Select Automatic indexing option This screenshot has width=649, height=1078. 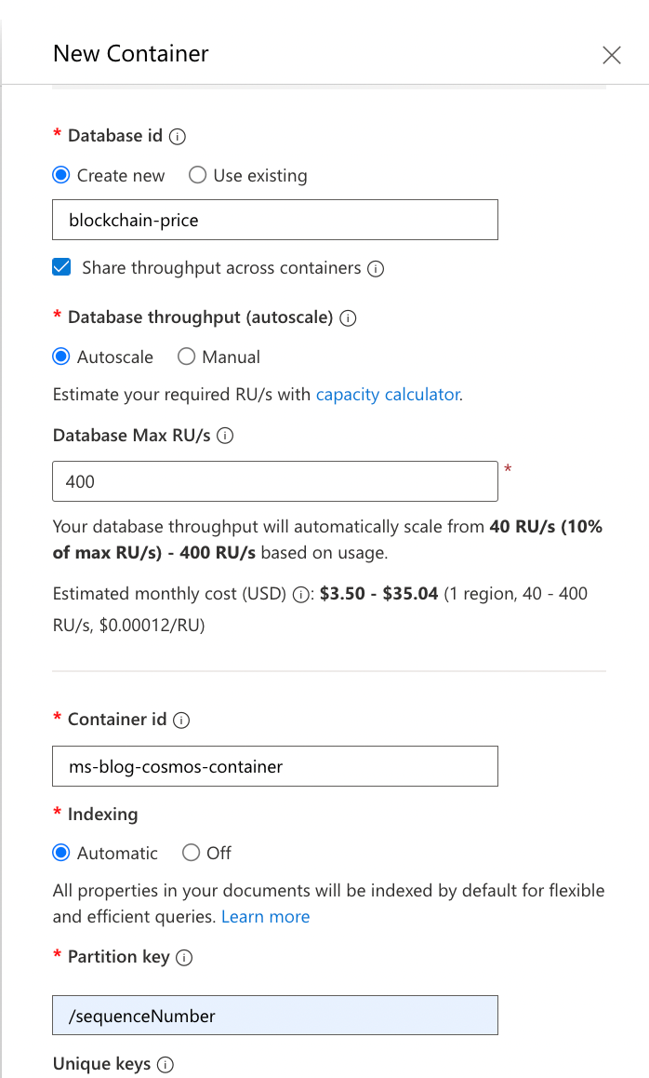61,853
